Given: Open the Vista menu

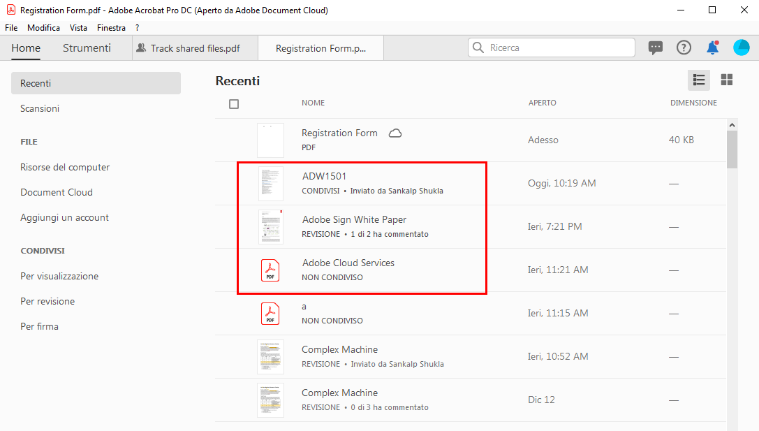Looking at the screenshot, I should 78,28.
